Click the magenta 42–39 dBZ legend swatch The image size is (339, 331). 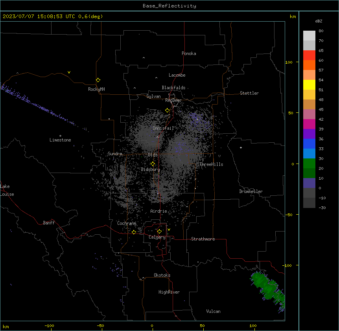pyautogui.click(x=309, y=124)
